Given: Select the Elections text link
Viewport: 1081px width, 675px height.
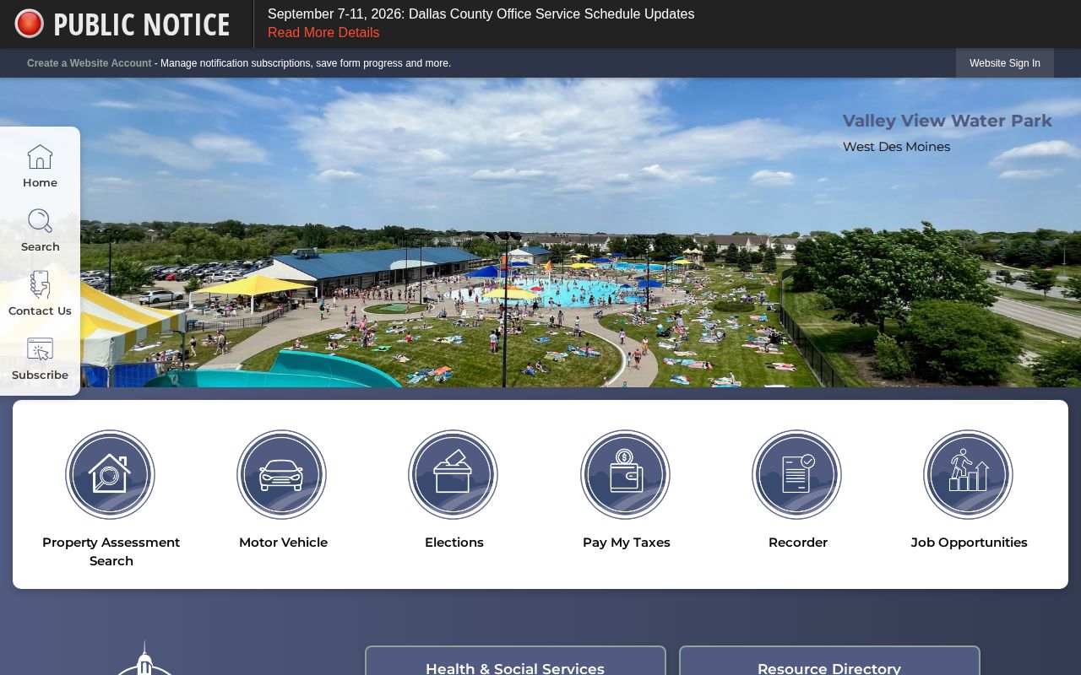Looking at the screenshot, I should [454, 543].
